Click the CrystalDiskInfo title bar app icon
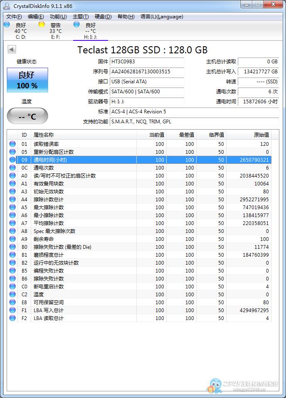Screen dimensions: 286x398 pyautogui.click(x=7, y=6)
